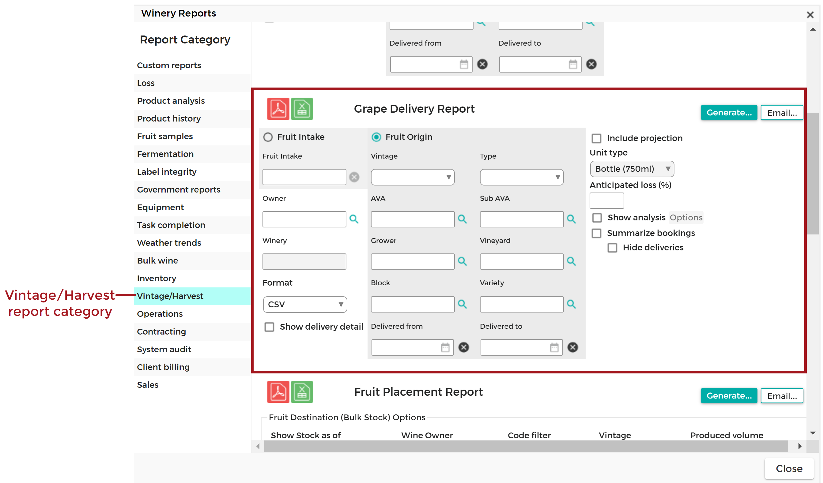Click the horizontal scrollbar track
The height and width of the screenshot is (483, 823).
[x=526, y=446]
